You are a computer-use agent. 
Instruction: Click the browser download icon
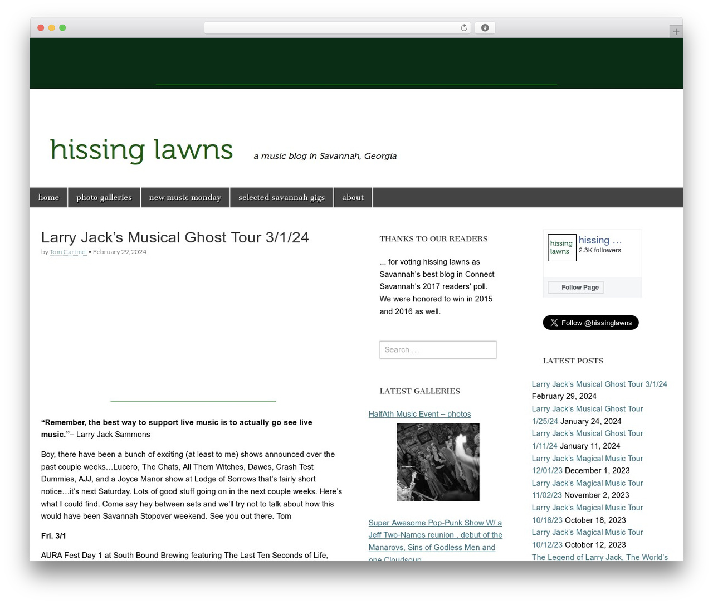click(x=485, y=28)
